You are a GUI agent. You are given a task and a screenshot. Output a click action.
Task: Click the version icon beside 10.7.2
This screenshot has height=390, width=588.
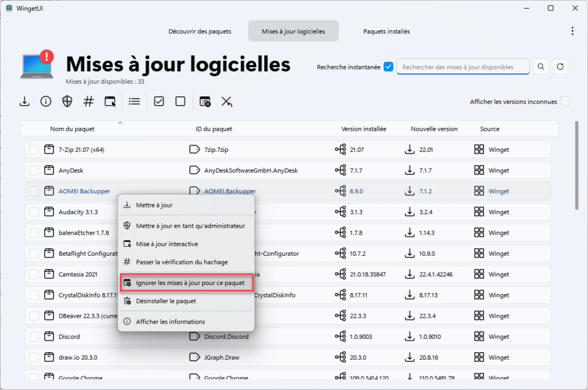(x=341, y=253)
